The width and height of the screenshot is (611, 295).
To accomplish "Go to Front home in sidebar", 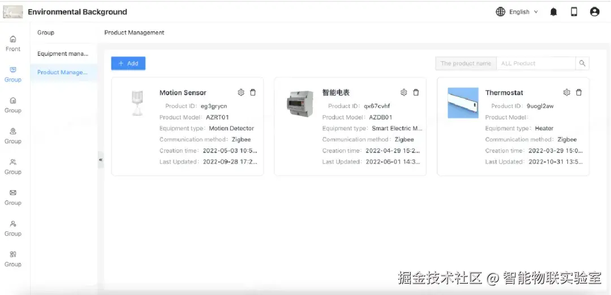I will [13, 43].
